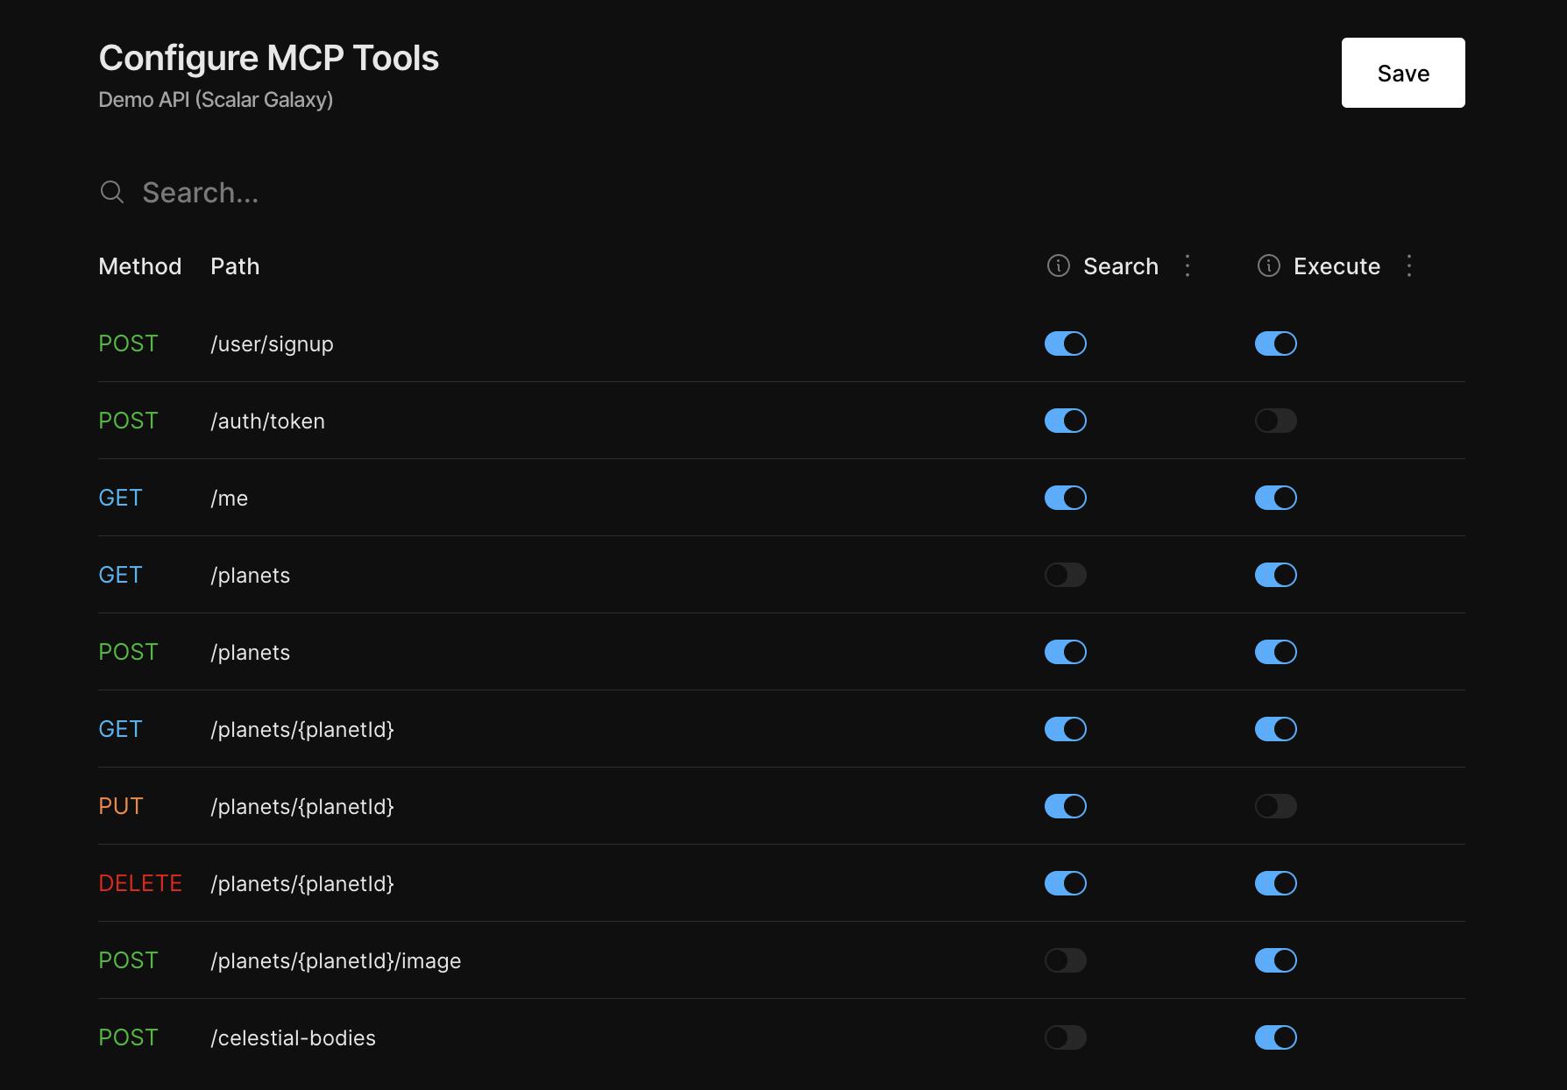Click the info icon beside Execute column
The image size is (1567, 1090).
(1268, 265)
